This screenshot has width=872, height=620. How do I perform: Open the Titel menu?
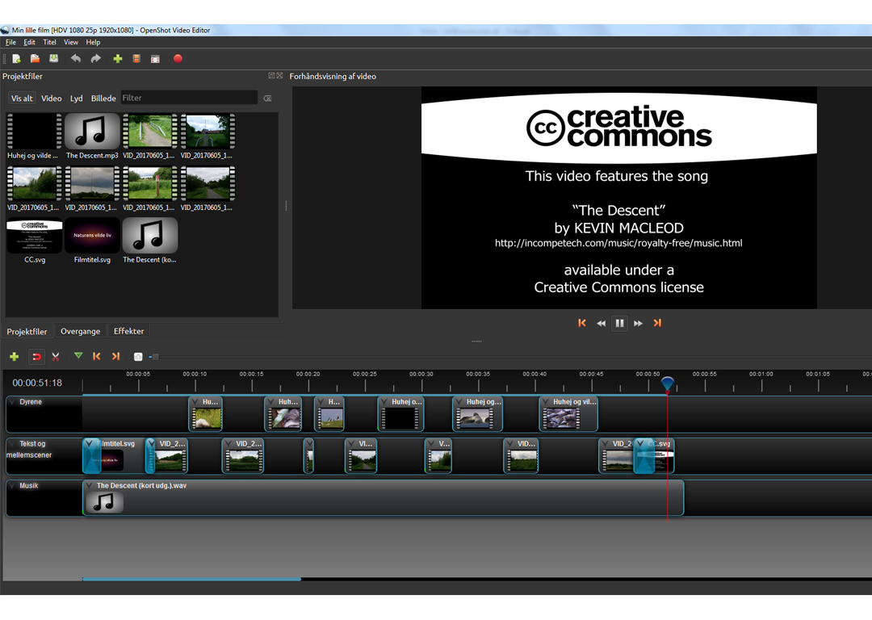pyautogui.click(x=49, y=42)
